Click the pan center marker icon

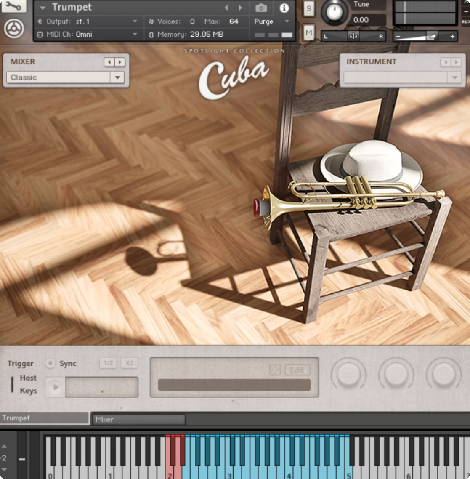353,36
